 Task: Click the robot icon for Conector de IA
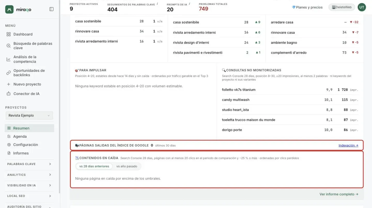tap(9, 94)
